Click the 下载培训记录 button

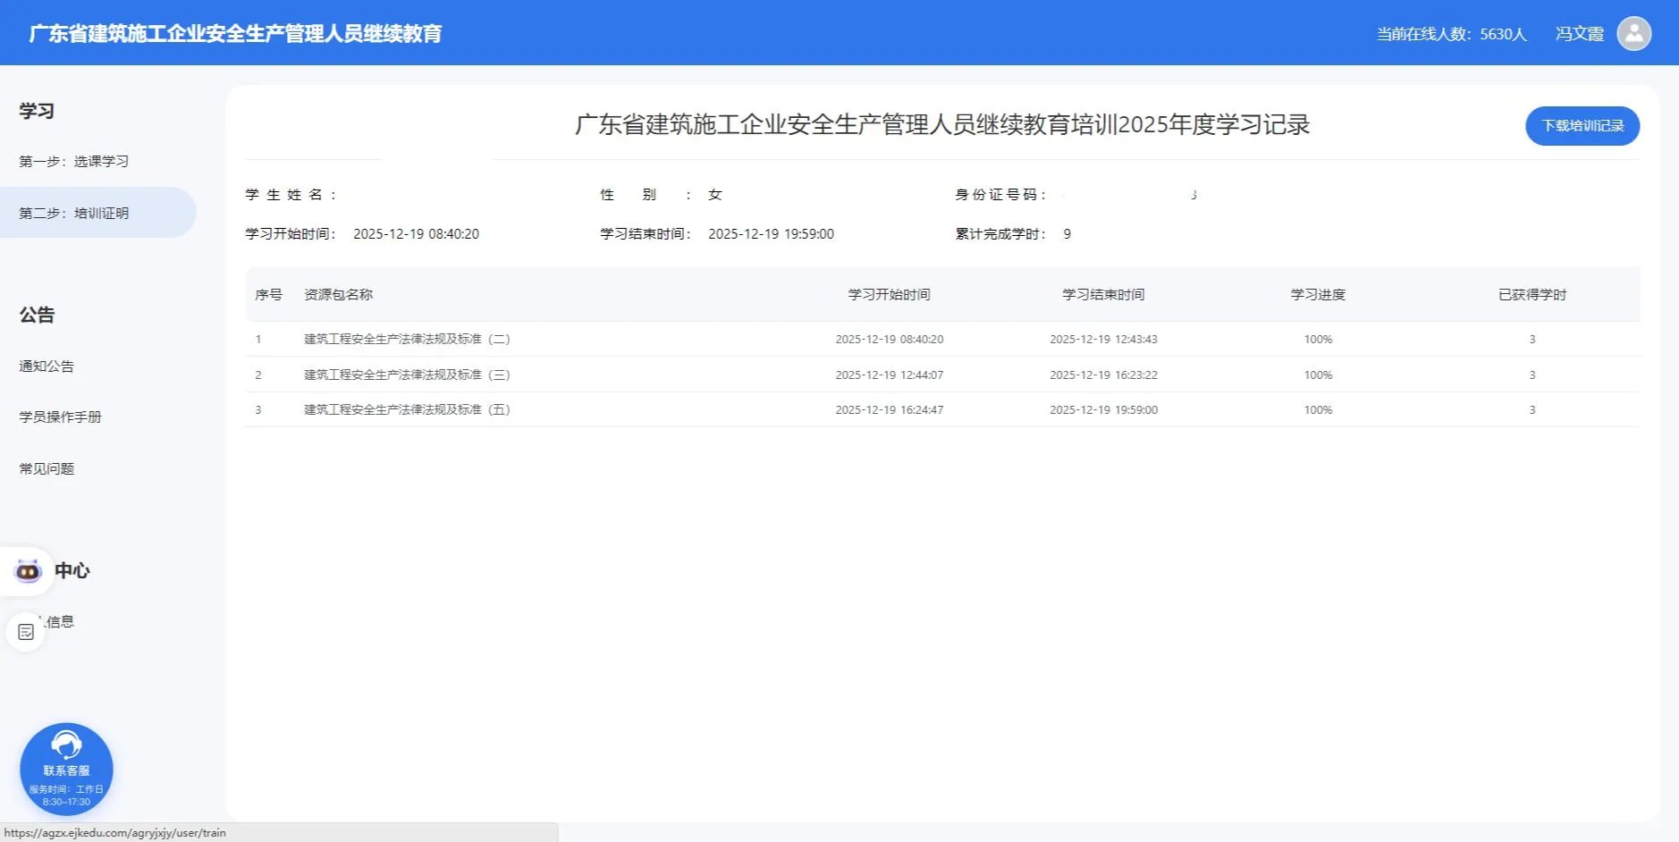coord(1582,125)
